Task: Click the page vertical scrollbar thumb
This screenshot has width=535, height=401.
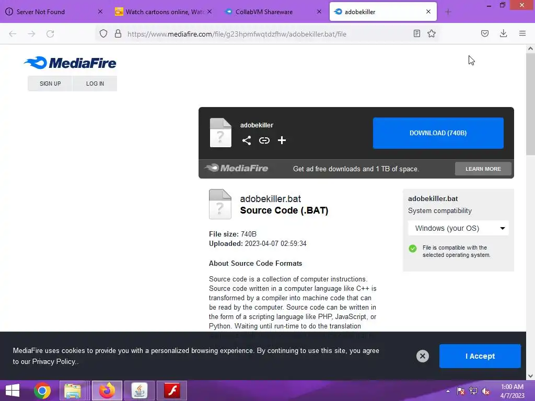Action: click(530, 104)
